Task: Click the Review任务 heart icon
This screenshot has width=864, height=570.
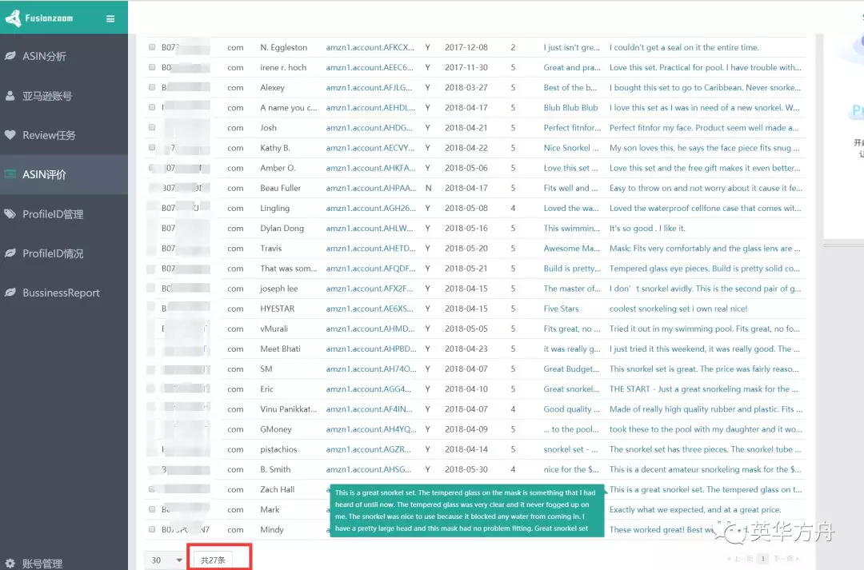Action: 10,135
